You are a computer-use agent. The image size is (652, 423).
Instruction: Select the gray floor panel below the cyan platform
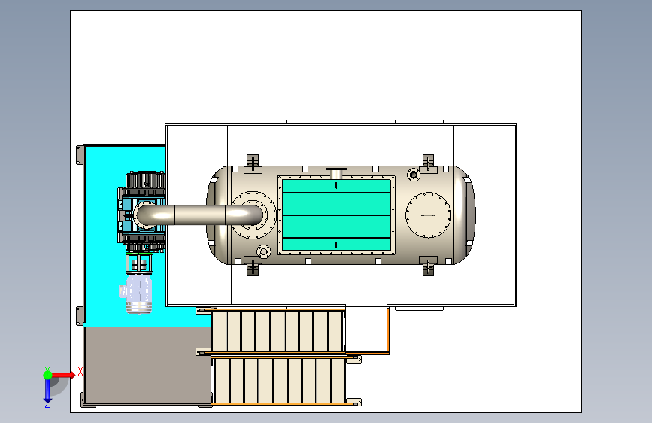(147, 365)
